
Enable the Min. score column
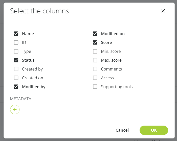tap(95, 51)
